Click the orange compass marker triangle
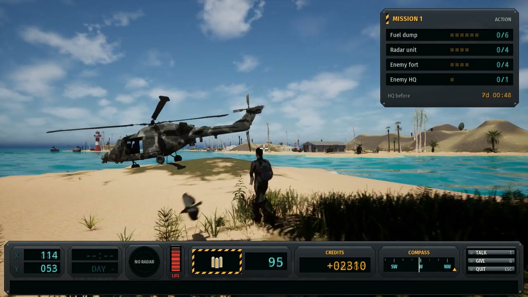Viewport: 528px width, 297px height. pos(455,270)
